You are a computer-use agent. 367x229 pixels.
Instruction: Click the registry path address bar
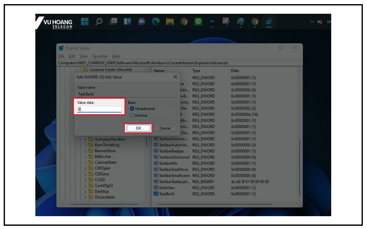click(179, 63)
